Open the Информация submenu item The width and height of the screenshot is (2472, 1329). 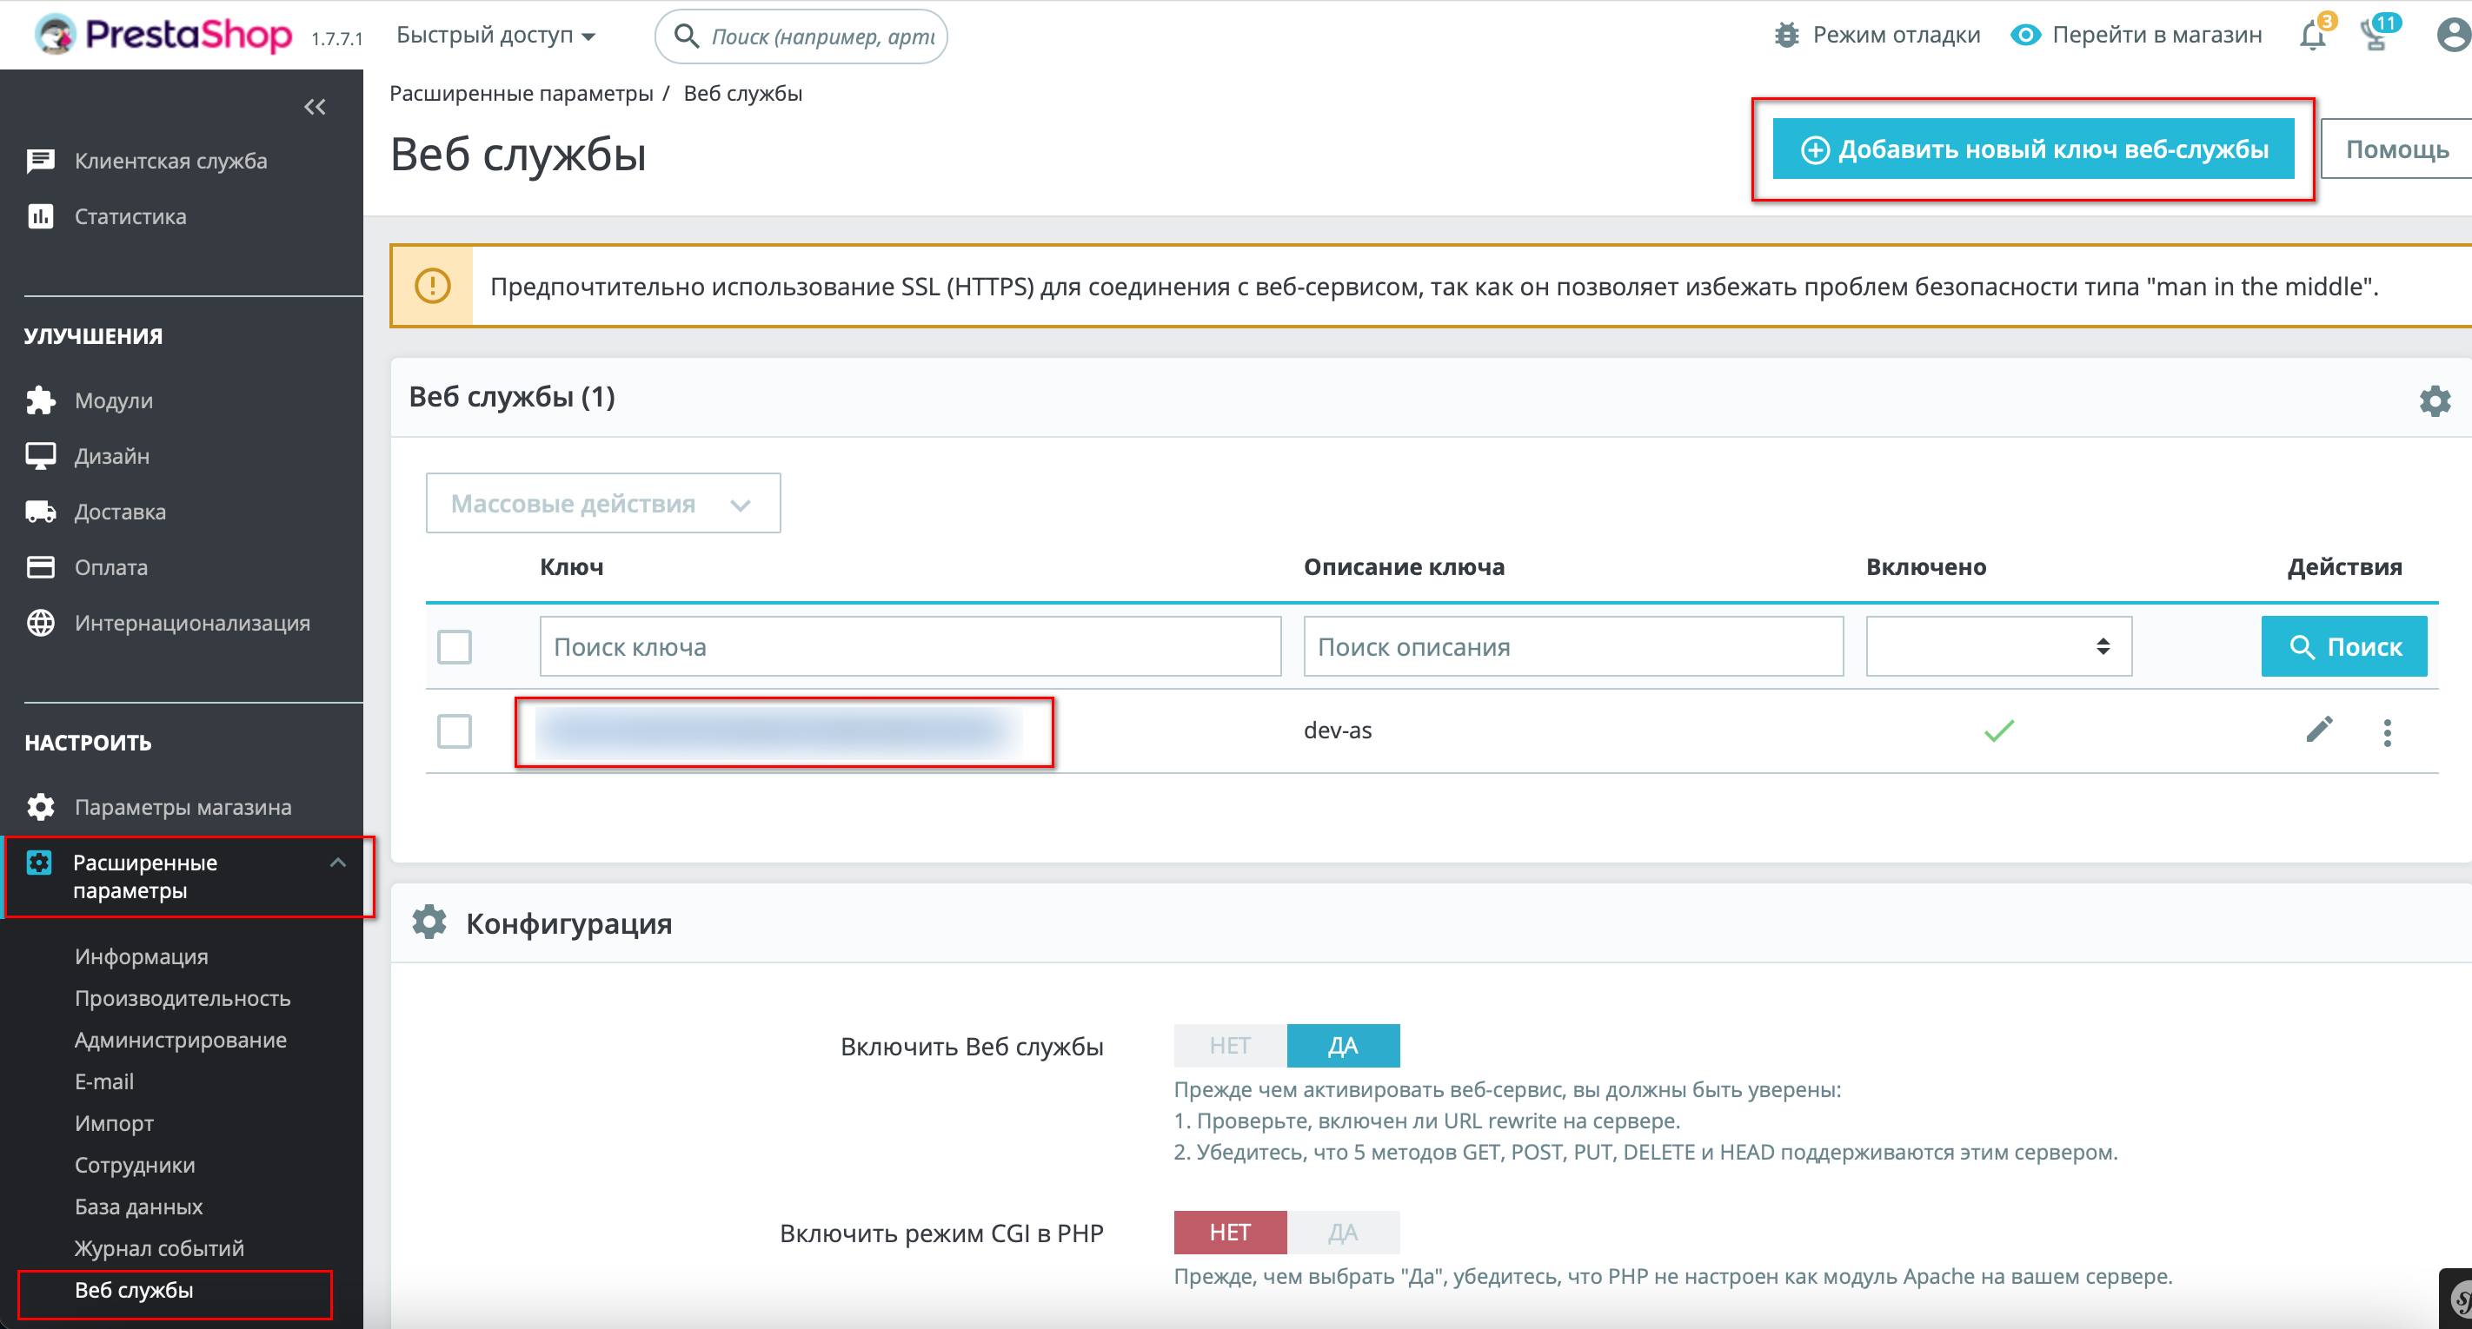click(x=141, y=956)
